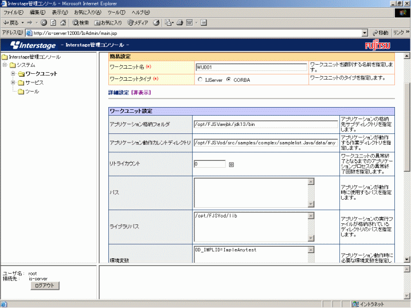
Task: Open the back button history dropdown arrow
Action: click(x=22, y=23)
